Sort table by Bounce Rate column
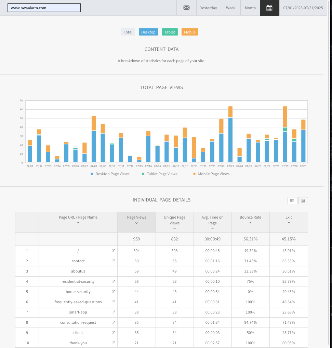 point(250,220)
